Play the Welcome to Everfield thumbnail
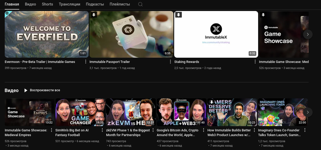Image resolution: width=321 pixels, height=150 pixels. pos(47,34)
